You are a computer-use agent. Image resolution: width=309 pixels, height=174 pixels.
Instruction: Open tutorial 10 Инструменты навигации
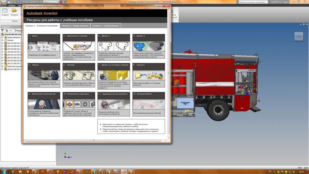[79, 104]
